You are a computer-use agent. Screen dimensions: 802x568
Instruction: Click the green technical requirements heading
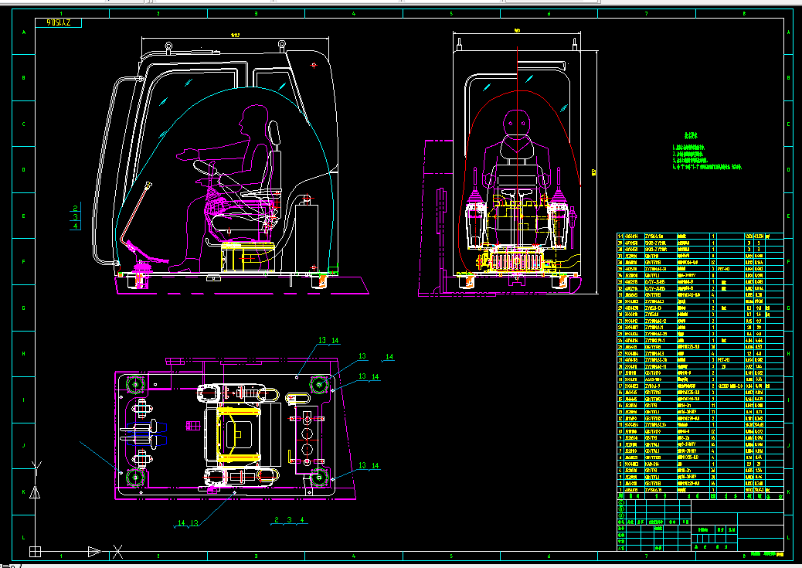coord(691,135)
